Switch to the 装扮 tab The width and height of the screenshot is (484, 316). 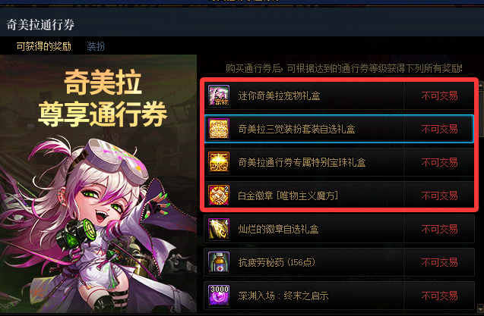96,46
